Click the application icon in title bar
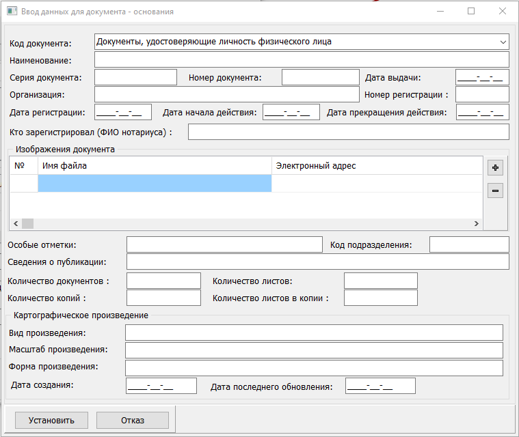This screenshot has width=519, height=437. coord(12,12)
